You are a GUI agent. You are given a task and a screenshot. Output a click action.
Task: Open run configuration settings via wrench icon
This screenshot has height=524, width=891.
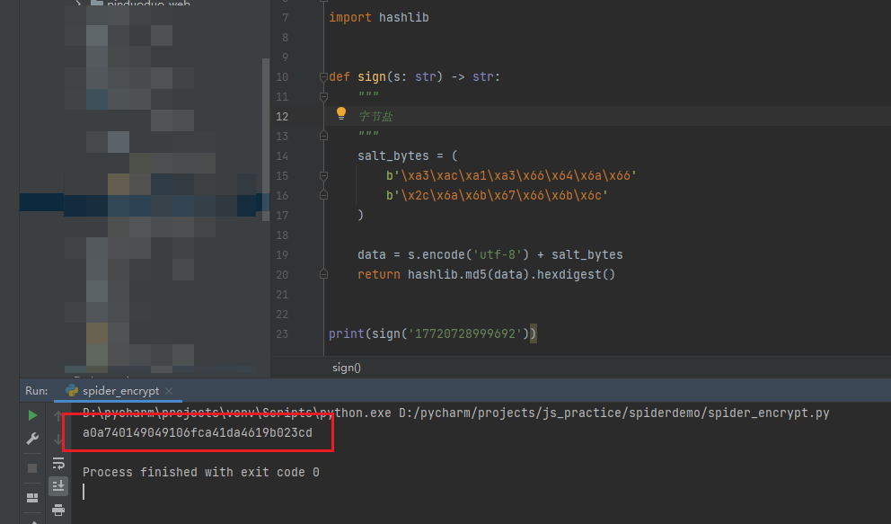(32, 439)
